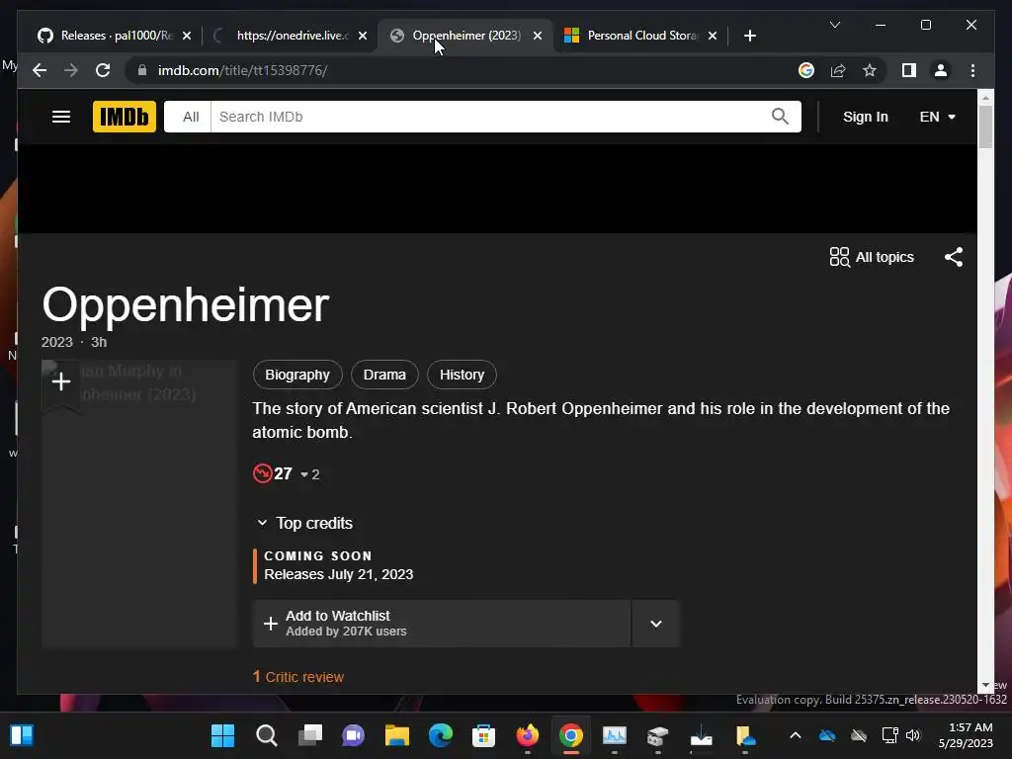Click the Google icon in address bar
Screen dimensions: 1012x759
tap(806, 70)
